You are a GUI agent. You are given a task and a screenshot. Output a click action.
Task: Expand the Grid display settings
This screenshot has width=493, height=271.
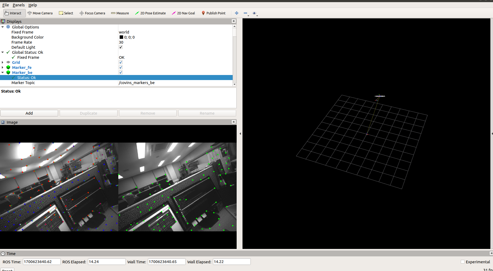tap(3, 62)
